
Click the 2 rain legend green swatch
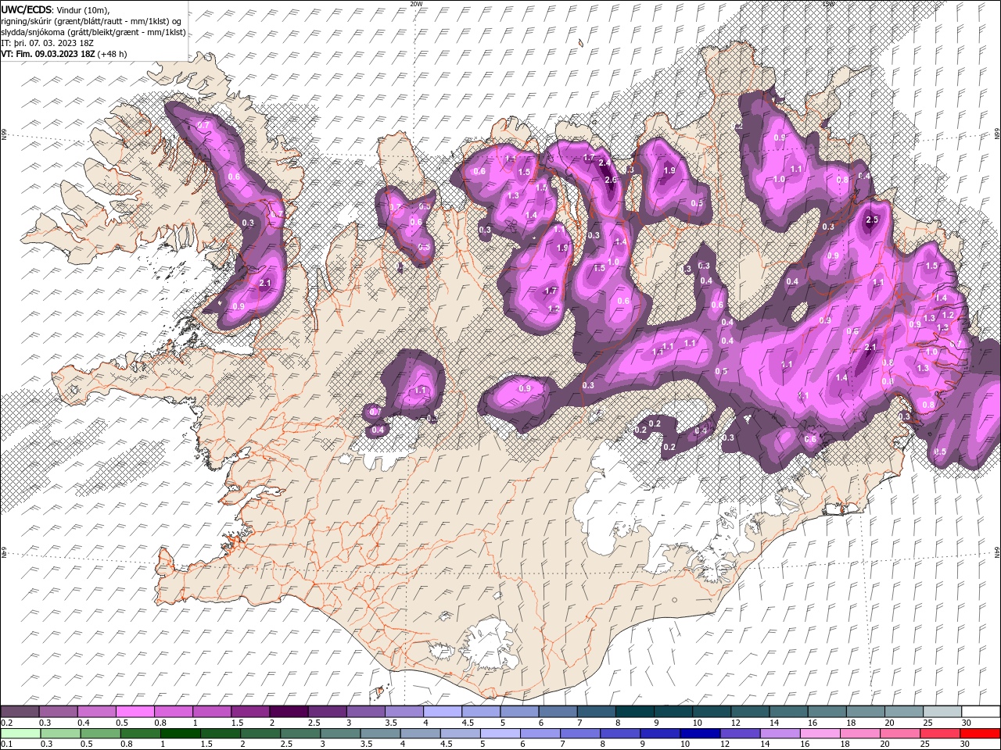point(260,734)
